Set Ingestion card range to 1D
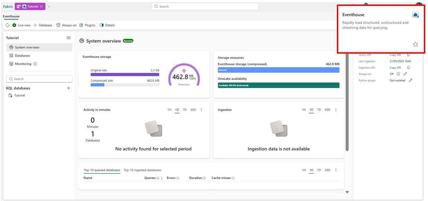 (x=311, y=110)
